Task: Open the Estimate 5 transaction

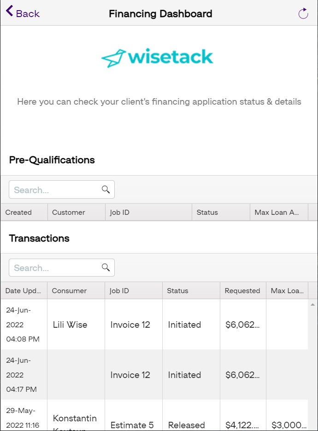Action: coord(154,415)
